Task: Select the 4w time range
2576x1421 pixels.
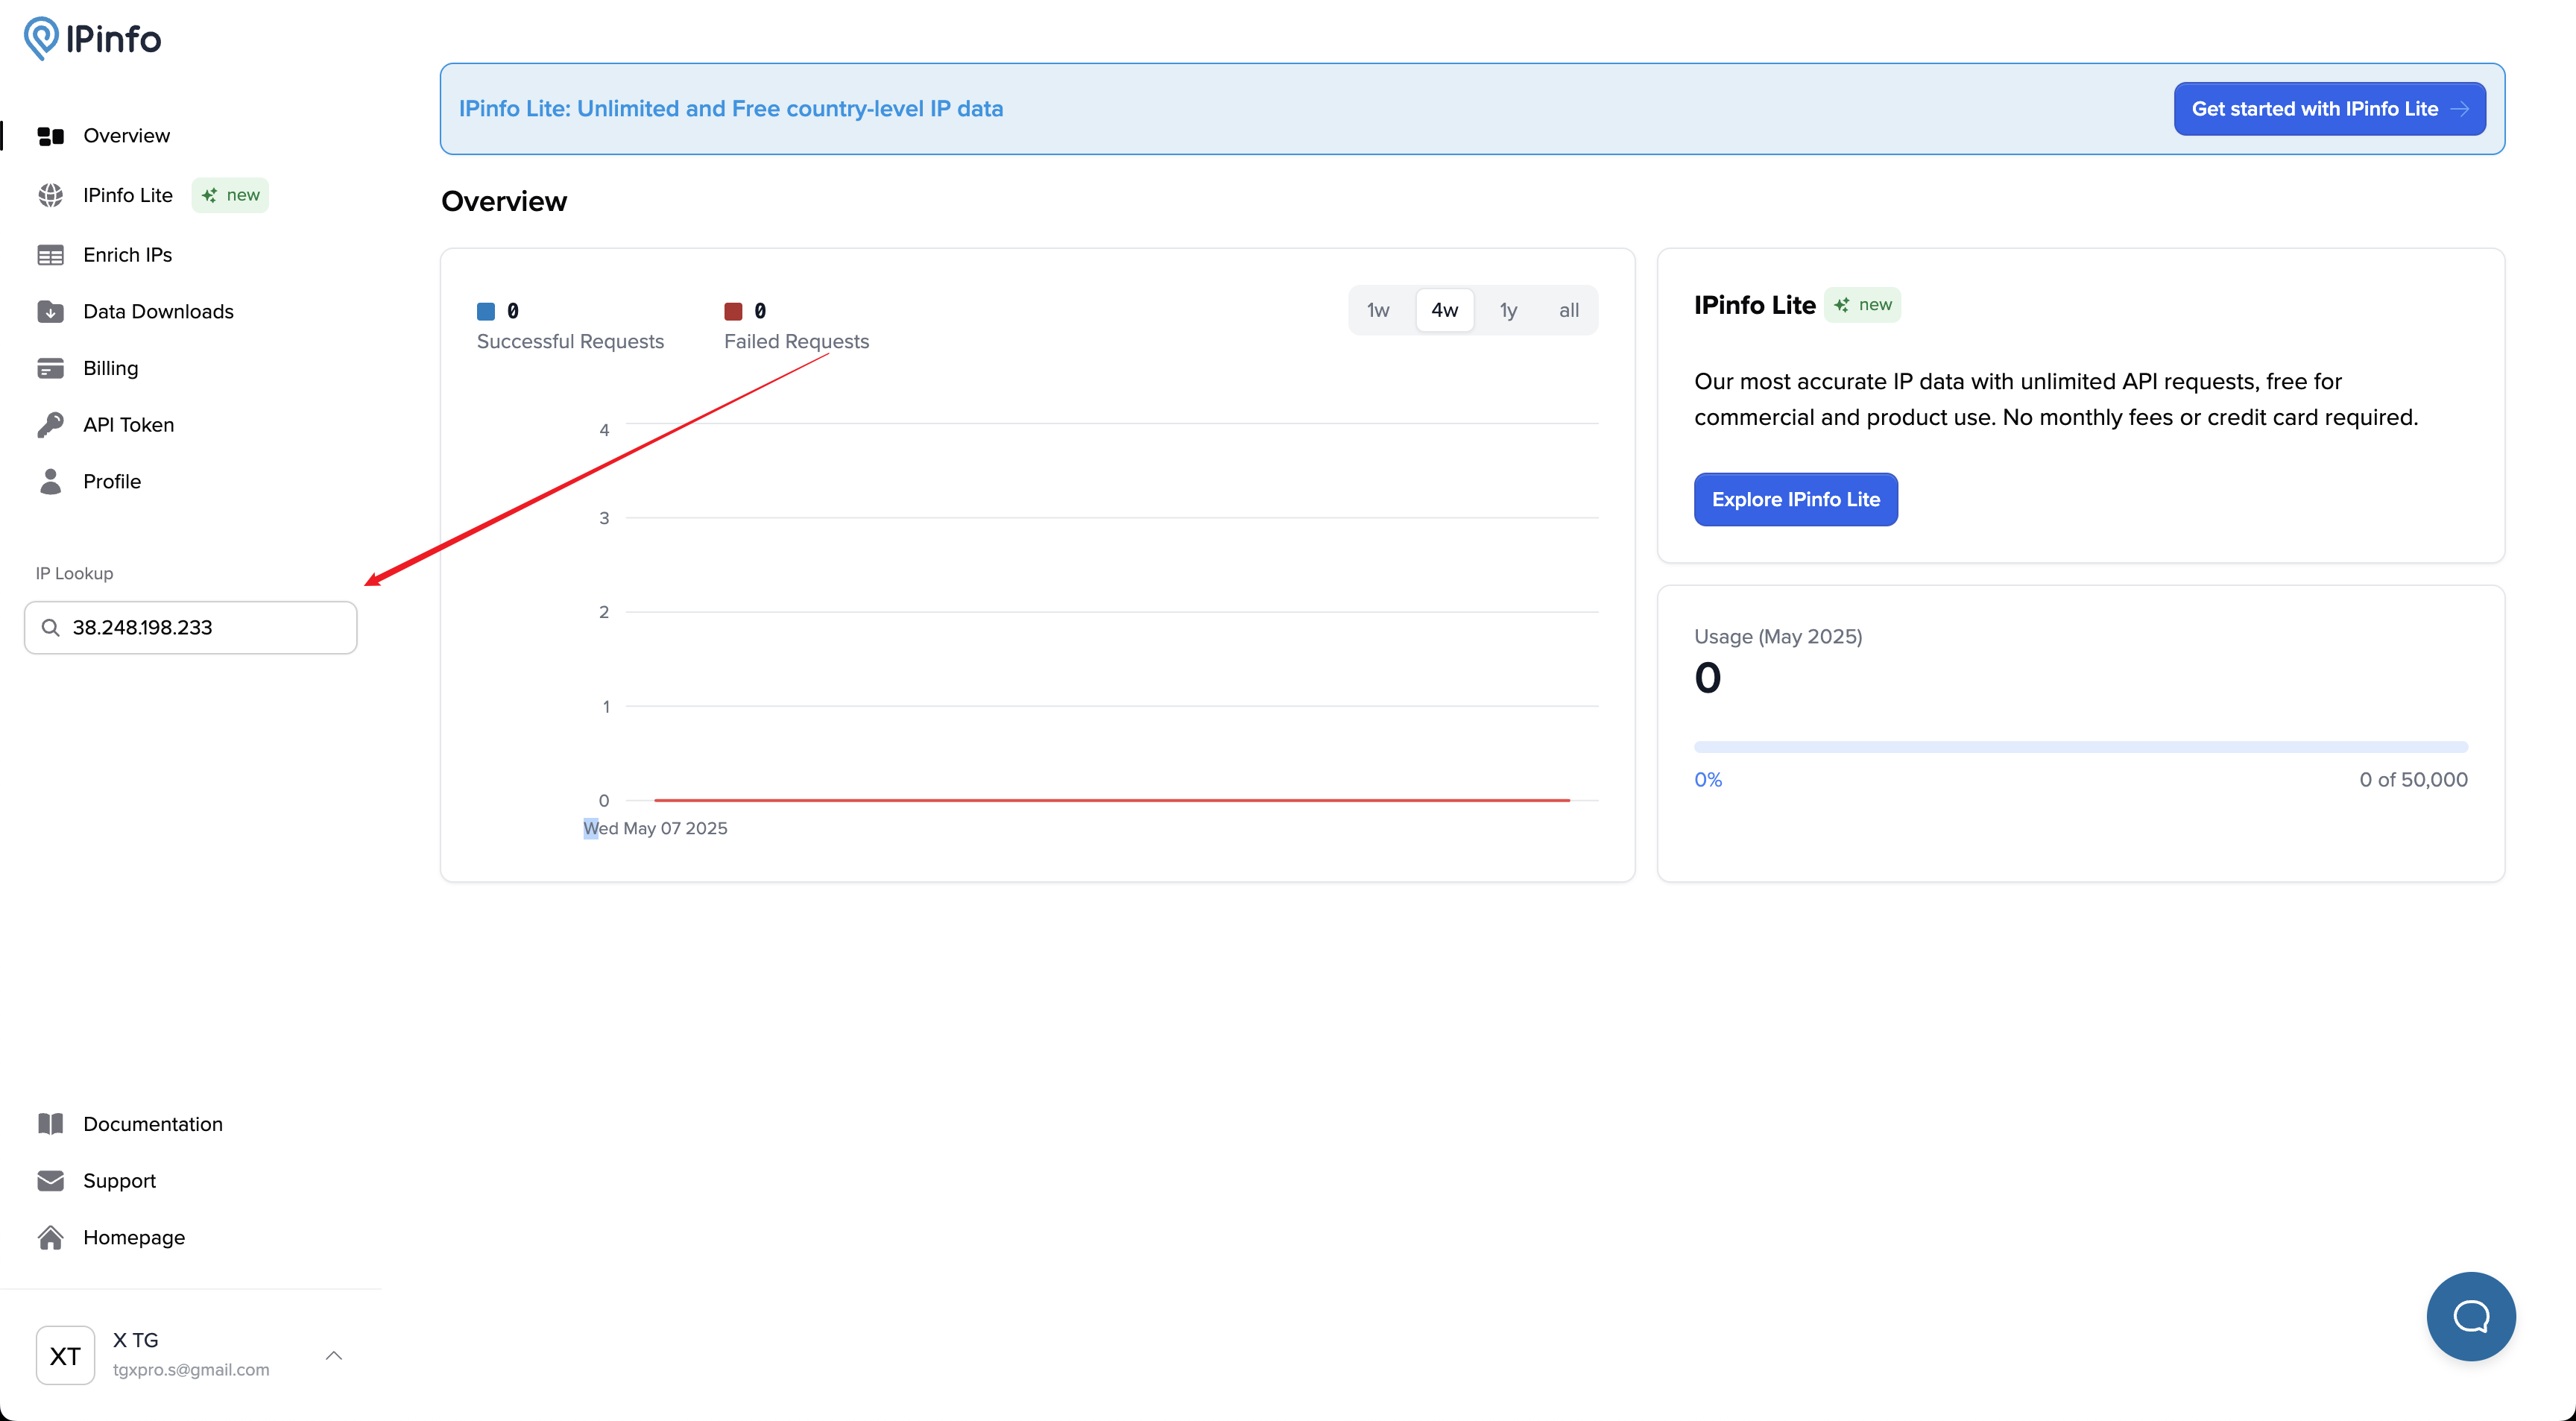Action: [x=1444, y=310]
